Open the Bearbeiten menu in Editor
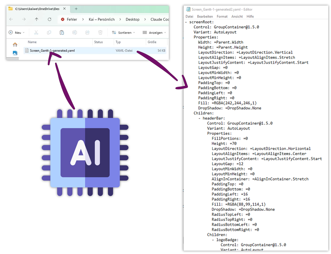331x254 pixels. pos(205,17)
